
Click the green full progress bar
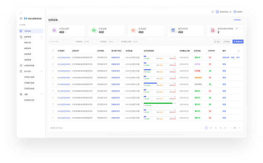pos(158,103)
